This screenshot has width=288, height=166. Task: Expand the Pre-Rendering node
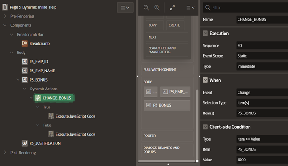coord(5,16)
